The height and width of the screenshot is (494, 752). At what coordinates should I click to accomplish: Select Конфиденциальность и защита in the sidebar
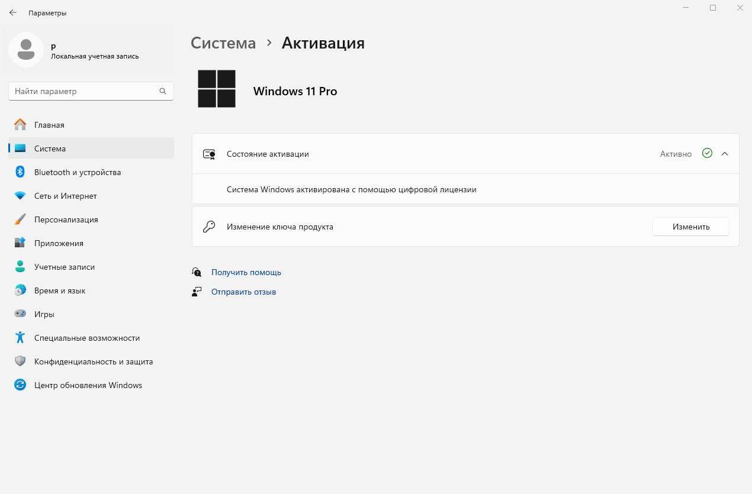(x=91, y=361)
